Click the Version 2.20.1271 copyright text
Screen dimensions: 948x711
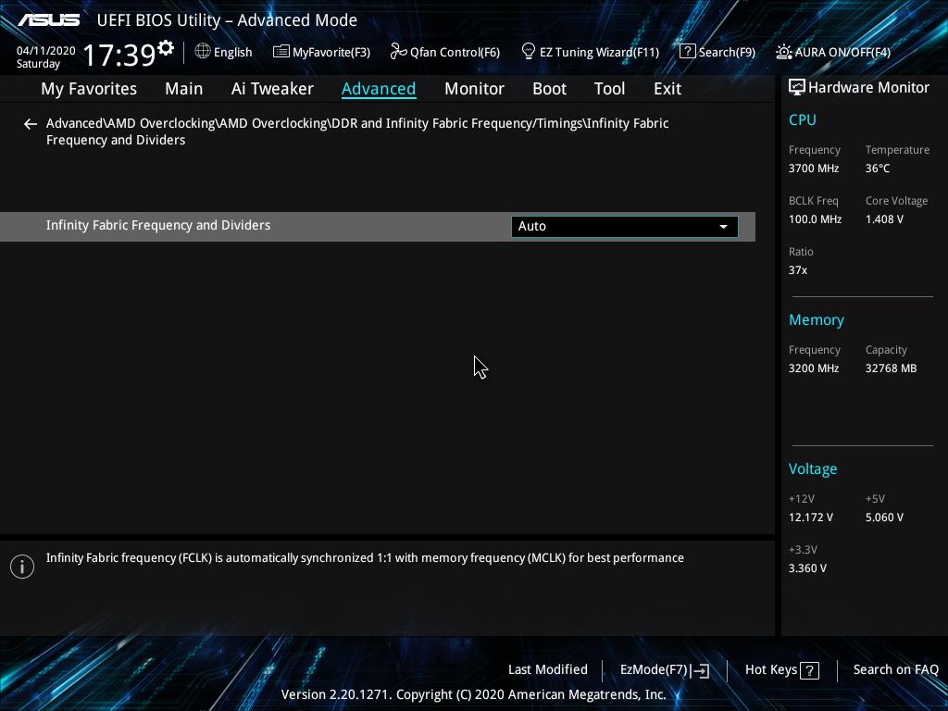tap(473, 694)
